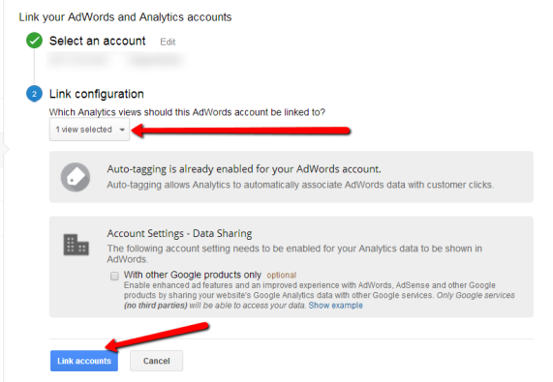Enable sharing with other Google products only
Viewport: 553px width, 382px height.
coord(114,276)
